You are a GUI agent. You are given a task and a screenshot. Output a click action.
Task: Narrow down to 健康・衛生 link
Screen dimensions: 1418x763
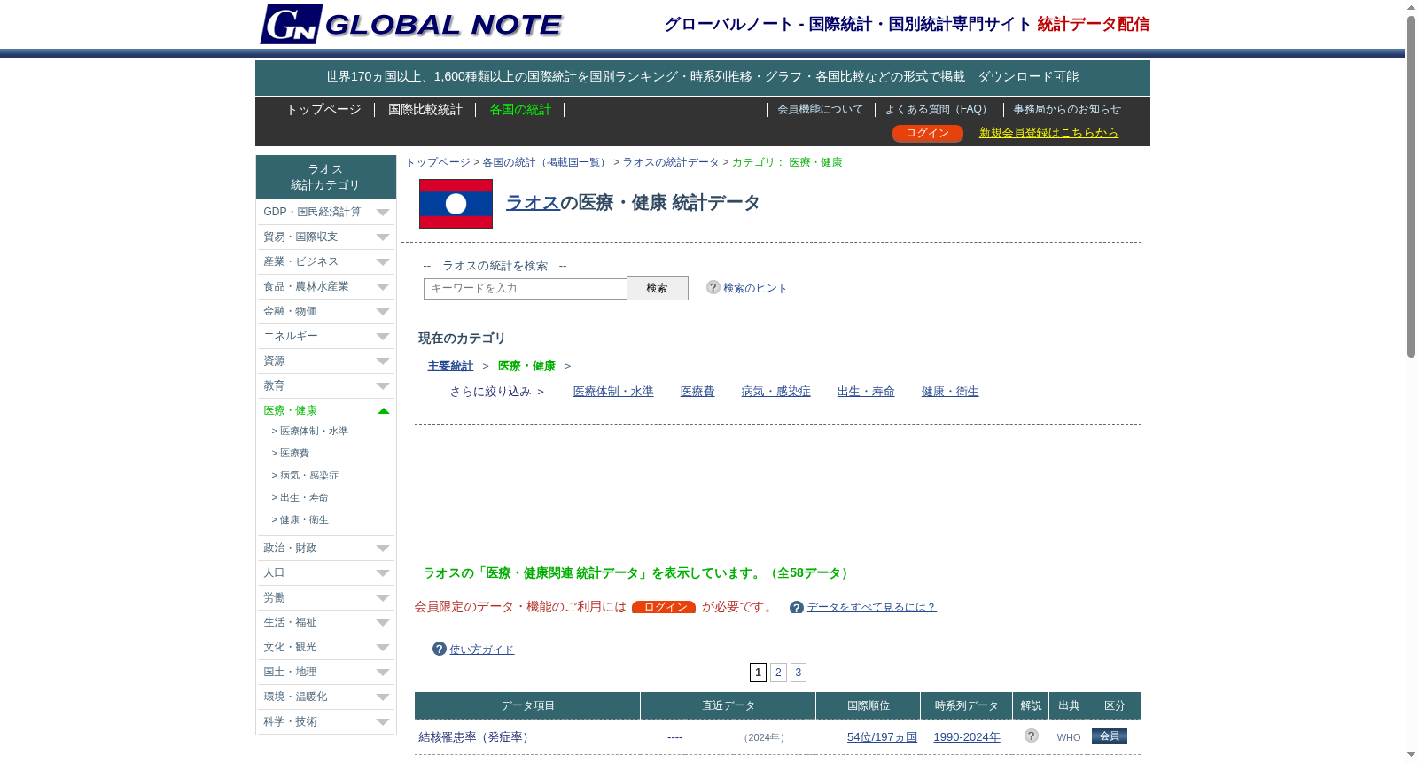(x=950, y=391)
